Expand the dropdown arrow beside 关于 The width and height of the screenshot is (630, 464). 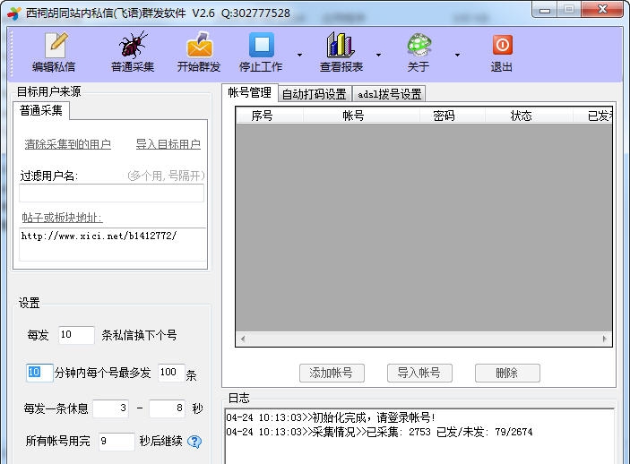(457, 55)
